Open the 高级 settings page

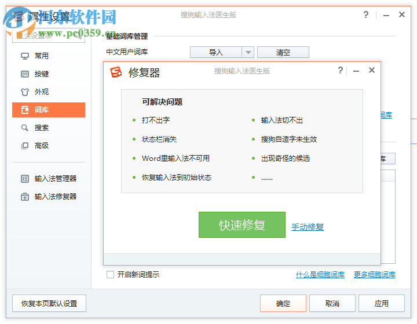coord(49,146)
